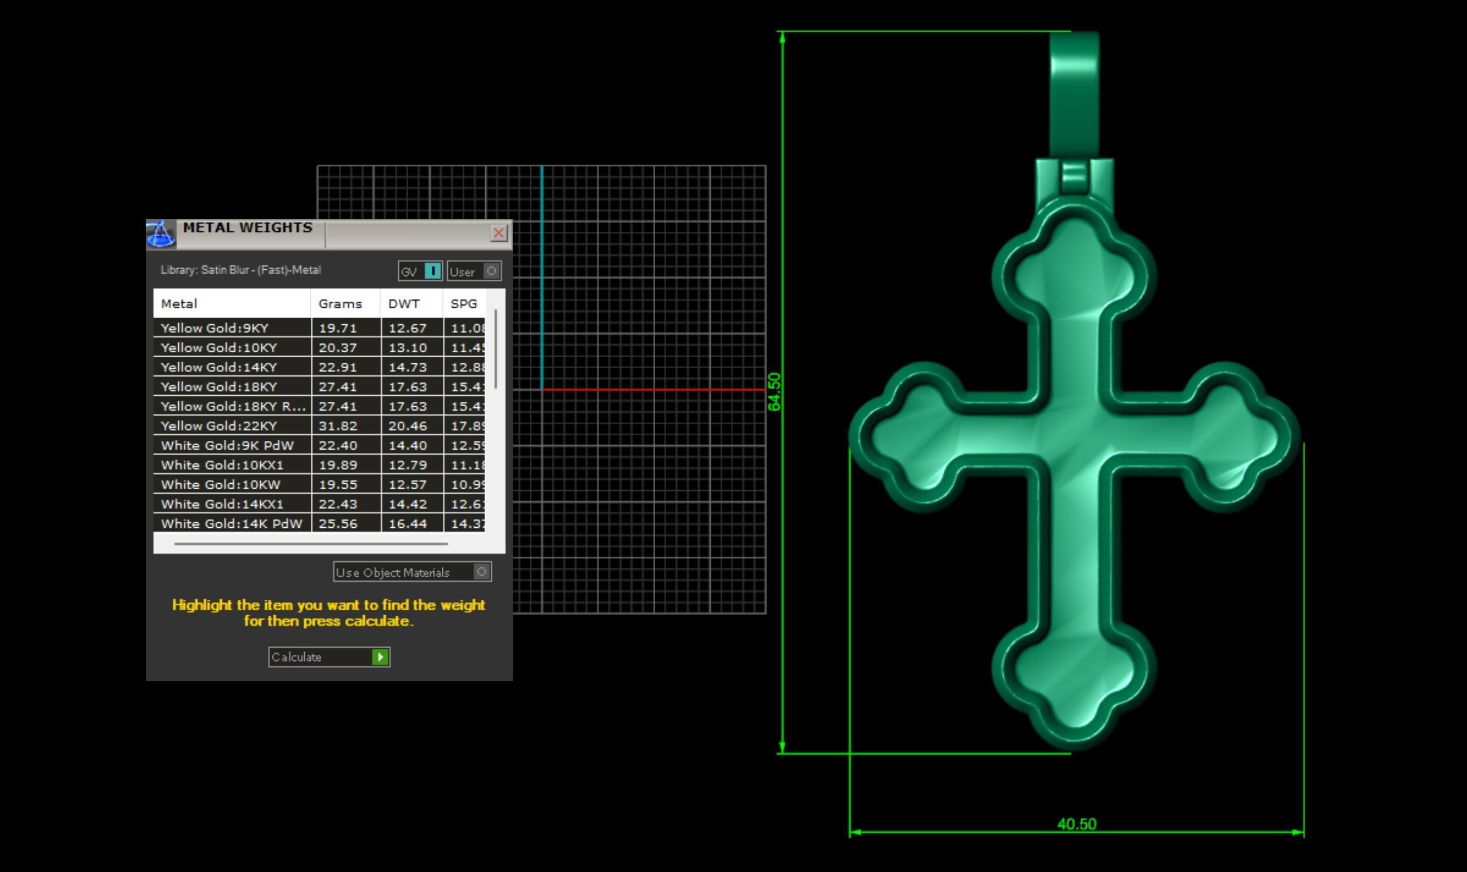The width and height of the screenshot is (1467, 872).
Task: Select Yellow Gold:10KY row
Action: (x=319, y=347)
